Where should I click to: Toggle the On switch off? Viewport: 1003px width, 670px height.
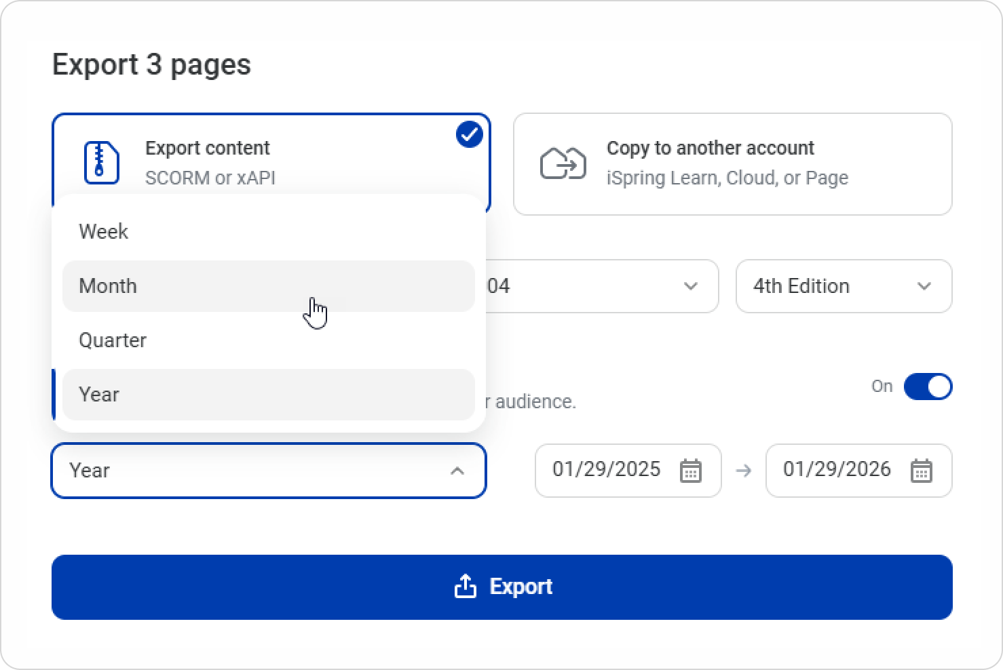coord(928,387)
